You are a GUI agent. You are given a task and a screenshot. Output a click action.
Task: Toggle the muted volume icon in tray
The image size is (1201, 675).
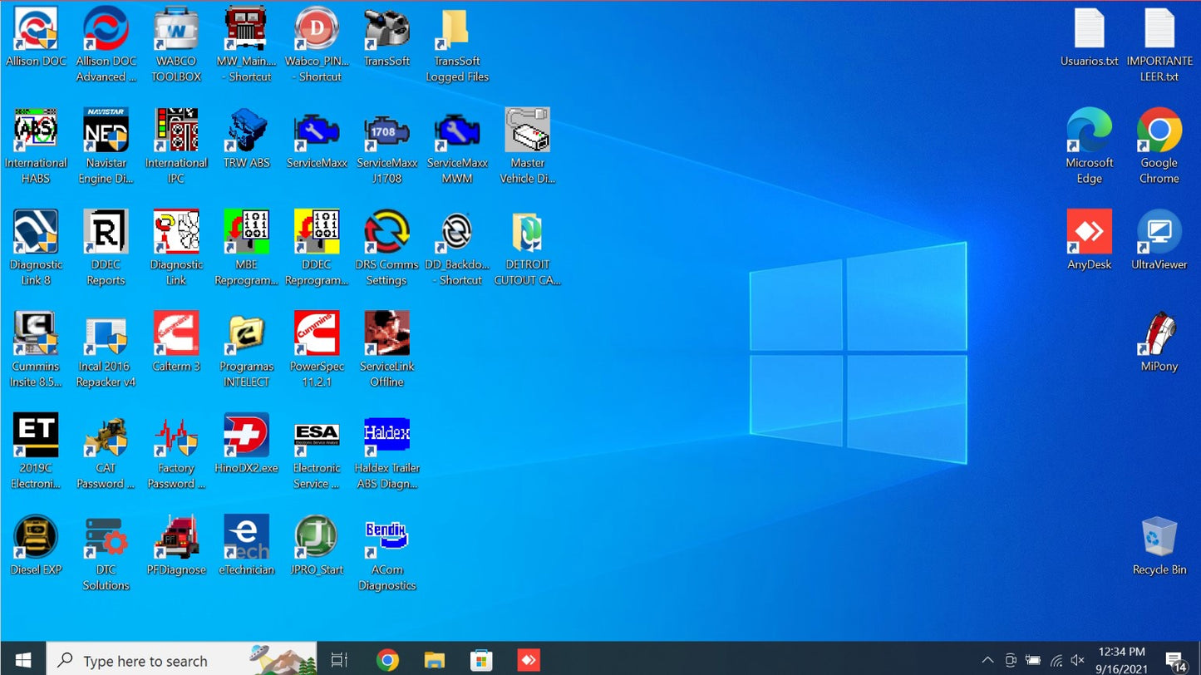1078,661
